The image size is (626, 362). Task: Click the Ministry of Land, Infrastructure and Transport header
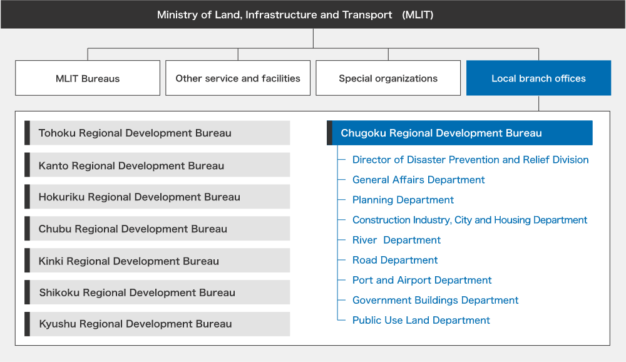[313, 14]
